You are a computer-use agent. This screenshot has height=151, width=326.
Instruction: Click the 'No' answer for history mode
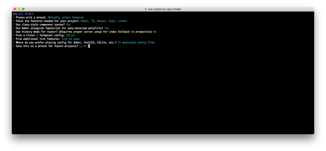pos(155,32)
